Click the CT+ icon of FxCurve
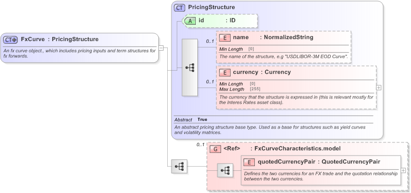 (x=10, y=40)
